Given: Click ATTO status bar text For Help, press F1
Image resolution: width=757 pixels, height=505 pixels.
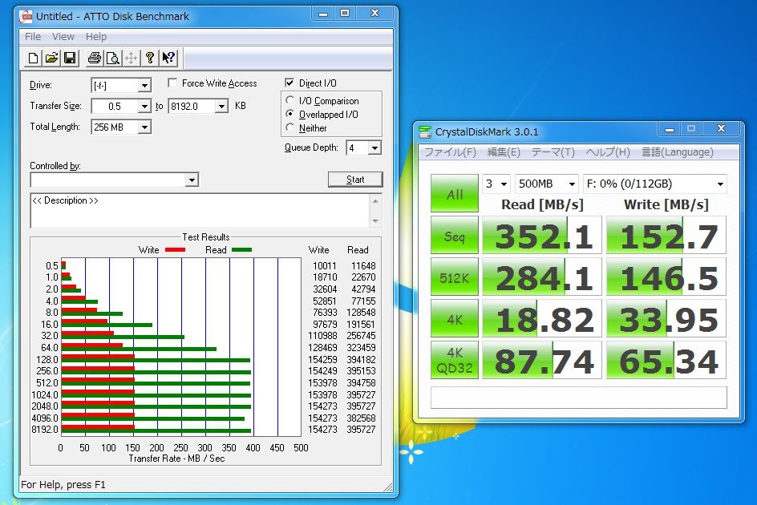Looking at the screenshot, I should click(63, 485).
